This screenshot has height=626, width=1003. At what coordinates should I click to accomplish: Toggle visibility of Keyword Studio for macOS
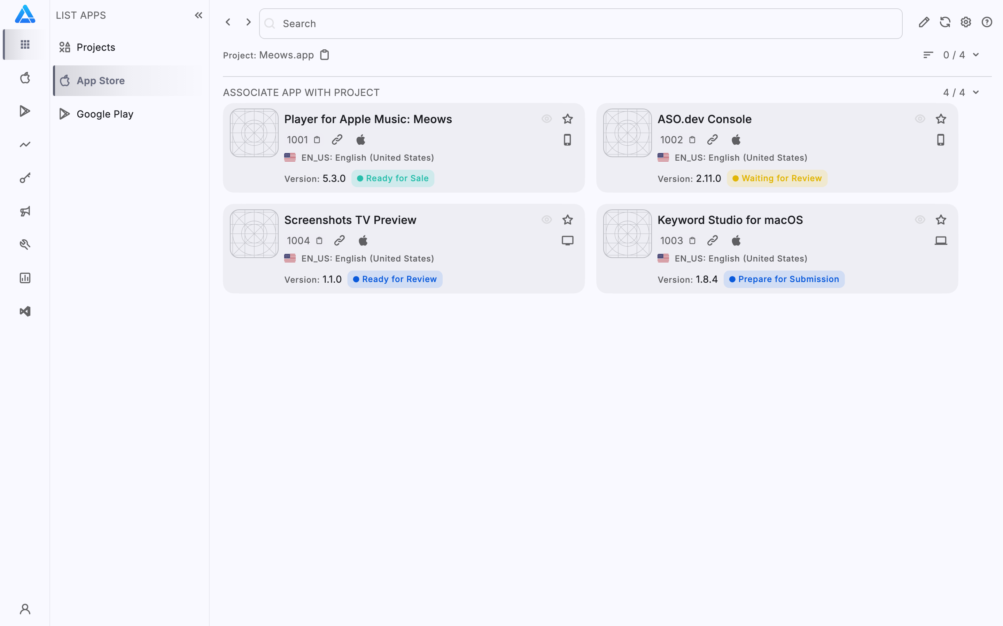coord(920,219)
